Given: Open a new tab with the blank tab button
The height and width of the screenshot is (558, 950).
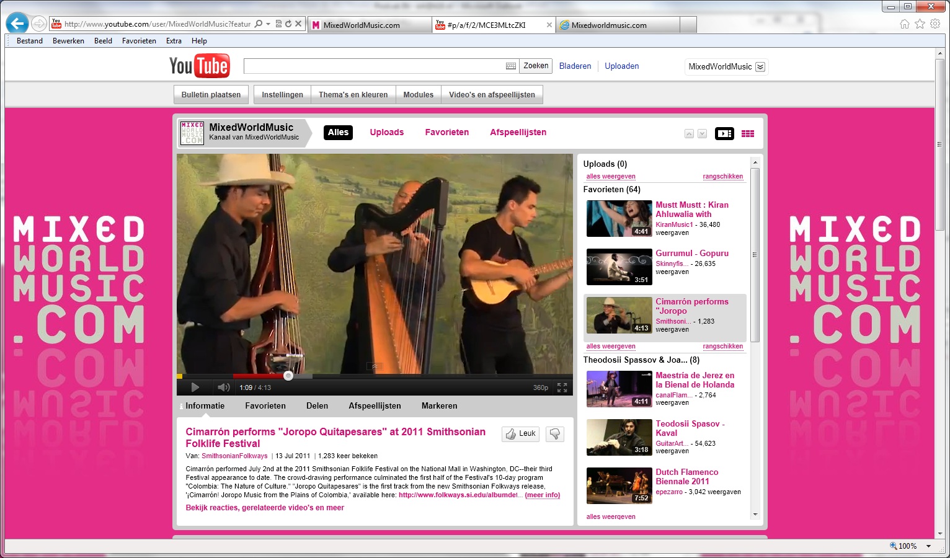Looking at the screenshot, I should (x=688, y=25).
